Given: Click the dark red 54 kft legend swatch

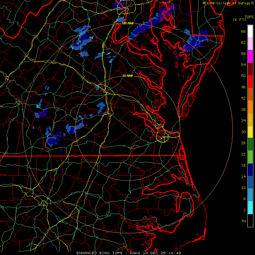Looking at the screenshot, I should tap(250, 69).
